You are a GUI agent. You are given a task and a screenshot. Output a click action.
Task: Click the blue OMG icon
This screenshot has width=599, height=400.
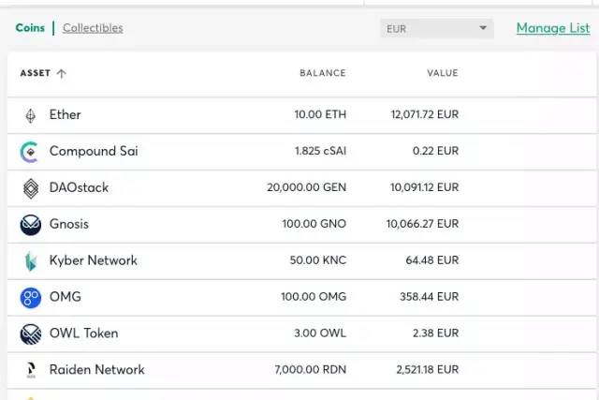[31, 298]
